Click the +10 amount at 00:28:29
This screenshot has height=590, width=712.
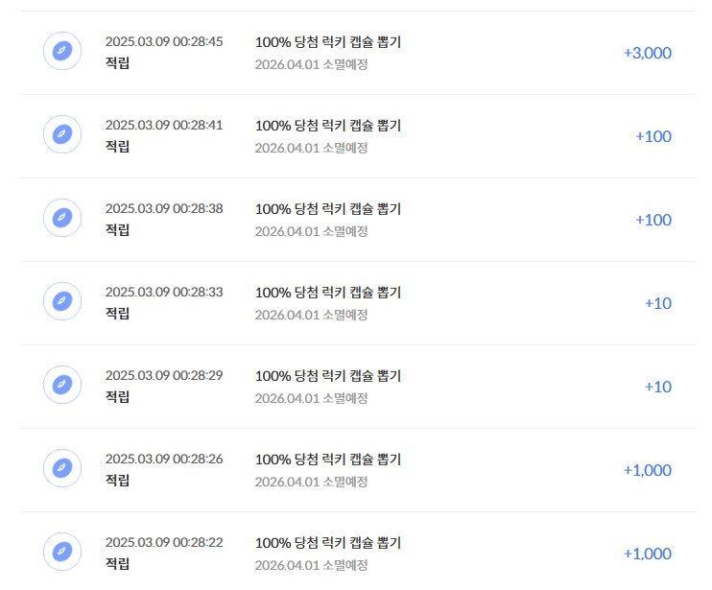pyautogui.click(x=658, y=388)
